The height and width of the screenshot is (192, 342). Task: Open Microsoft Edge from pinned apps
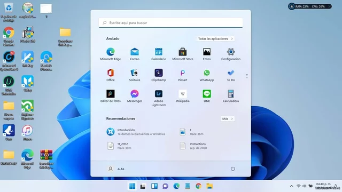point(111,54)
